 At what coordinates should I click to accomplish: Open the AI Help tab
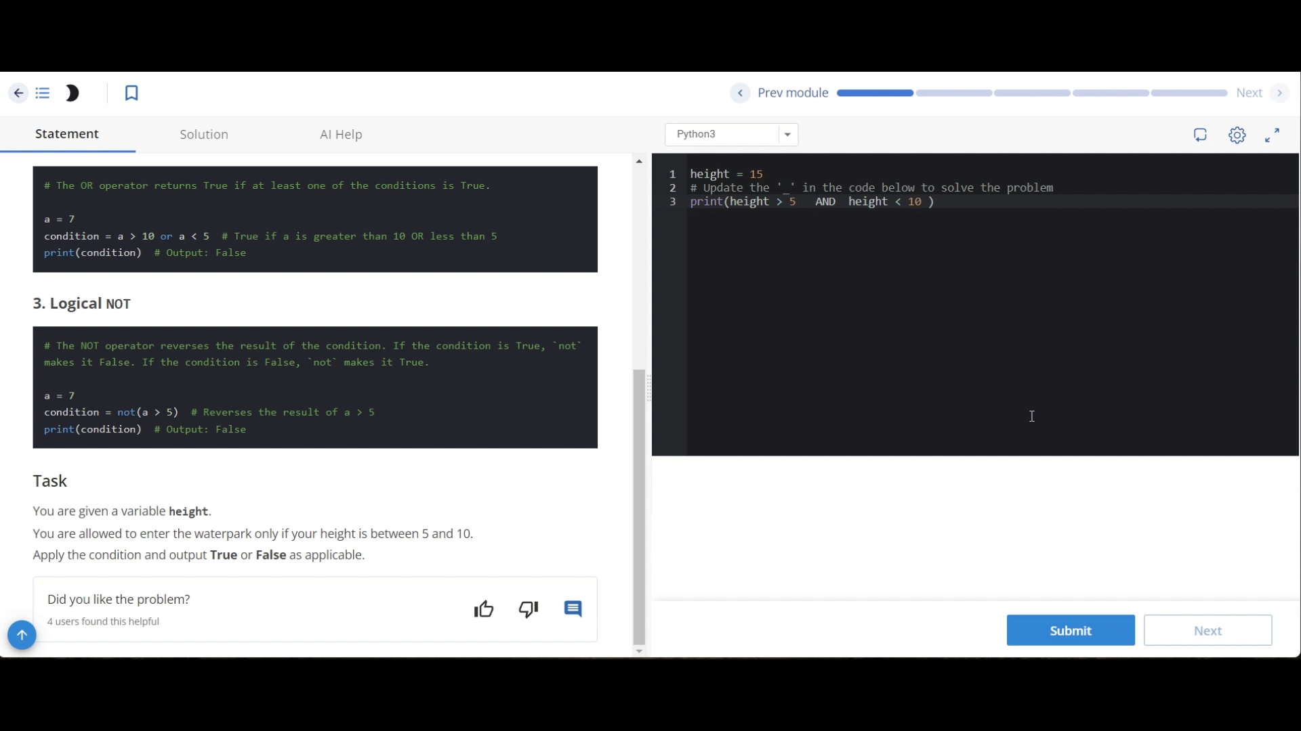341,134
